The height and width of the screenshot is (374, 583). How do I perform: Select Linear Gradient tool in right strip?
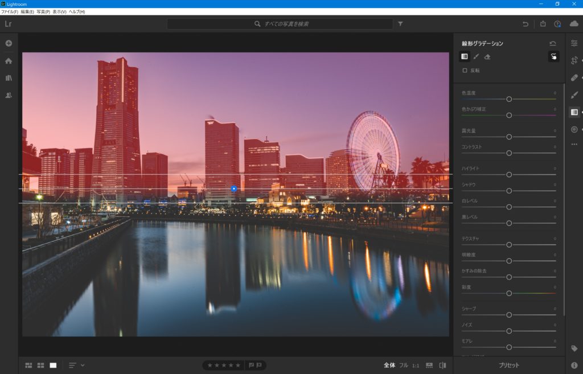(574, 112)
